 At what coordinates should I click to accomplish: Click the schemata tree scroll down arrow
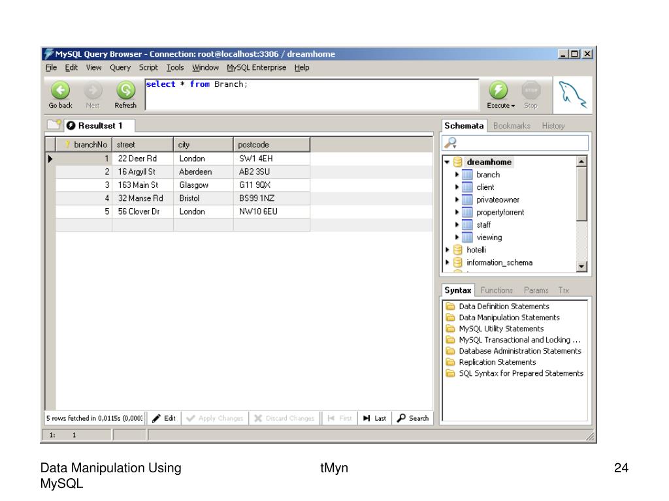[581, 267]
